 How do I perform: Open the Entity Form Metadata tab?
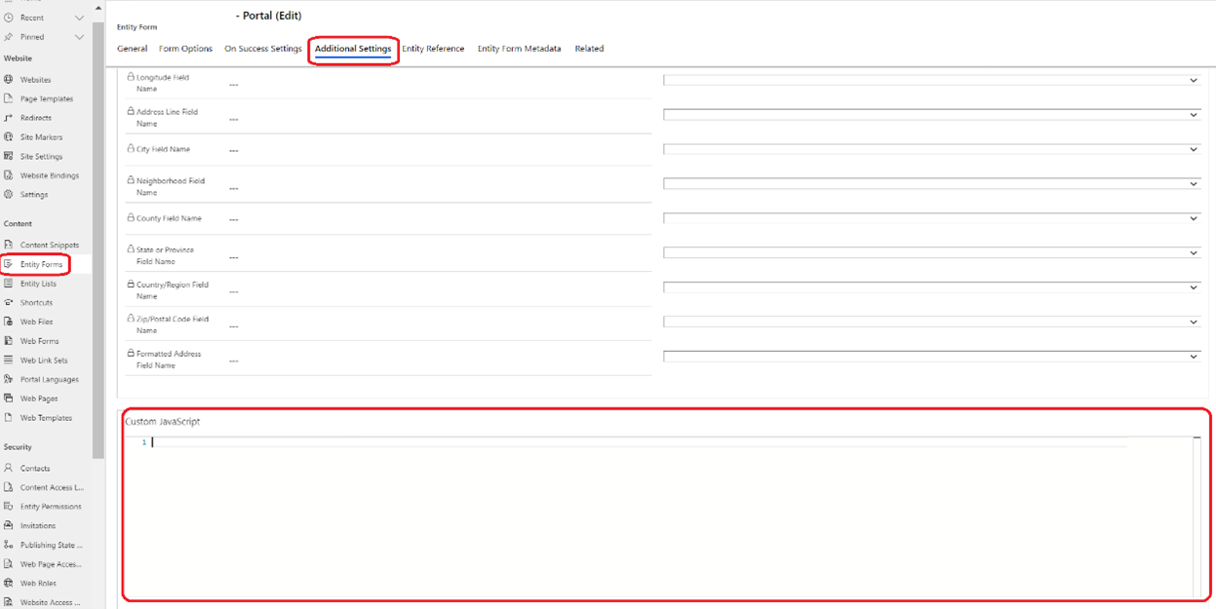pos(519,49)
